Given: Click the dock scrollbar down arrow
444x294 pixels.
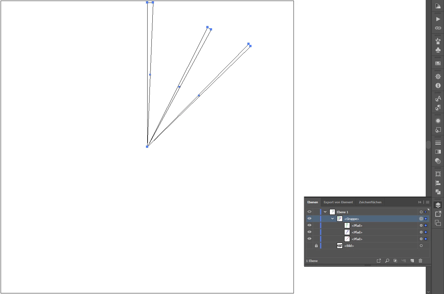Looking at the screenshot, I should (x=428, y=292).
